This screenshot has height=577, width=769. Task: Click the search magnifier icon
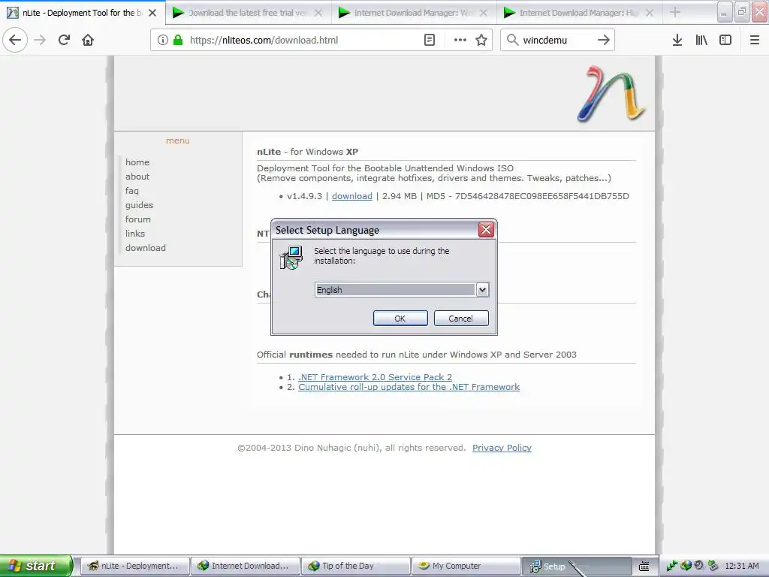pos(512,40)
